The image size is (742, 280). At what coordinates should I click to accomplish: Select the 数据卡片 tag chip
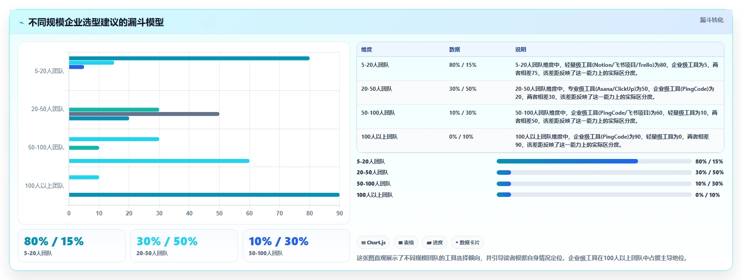pos(467,243)
